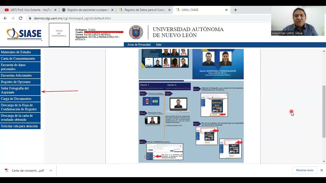This screenshot has height=183, width=326.
Task: Open Descarga de la Hoja de Confirmación de Registro
Action: click(20, 107)
